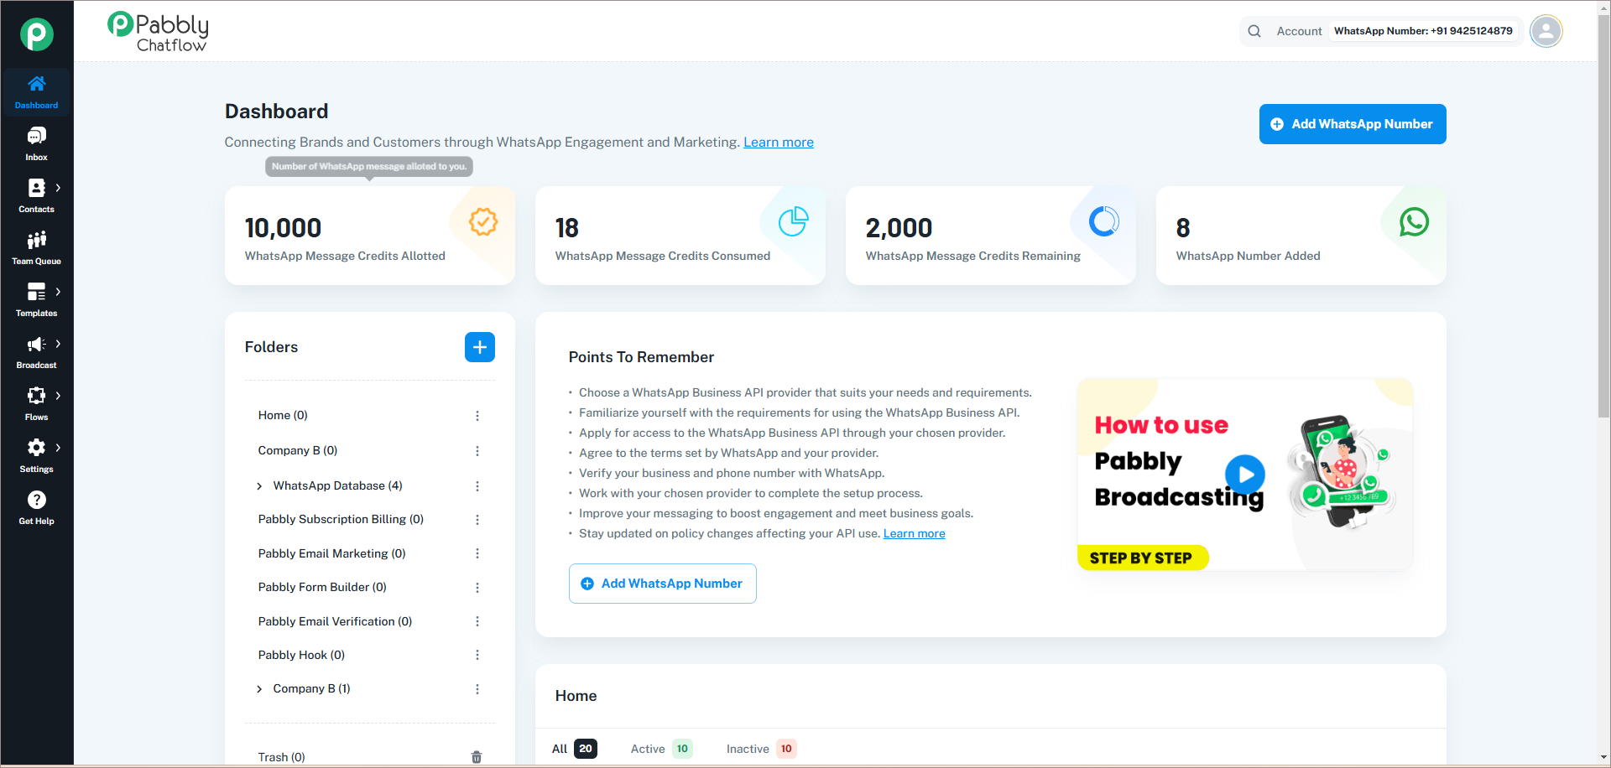Screen dimensions: 1611x768
Task: Click the 18 credits consumed value
Action: tap(567, 228)
